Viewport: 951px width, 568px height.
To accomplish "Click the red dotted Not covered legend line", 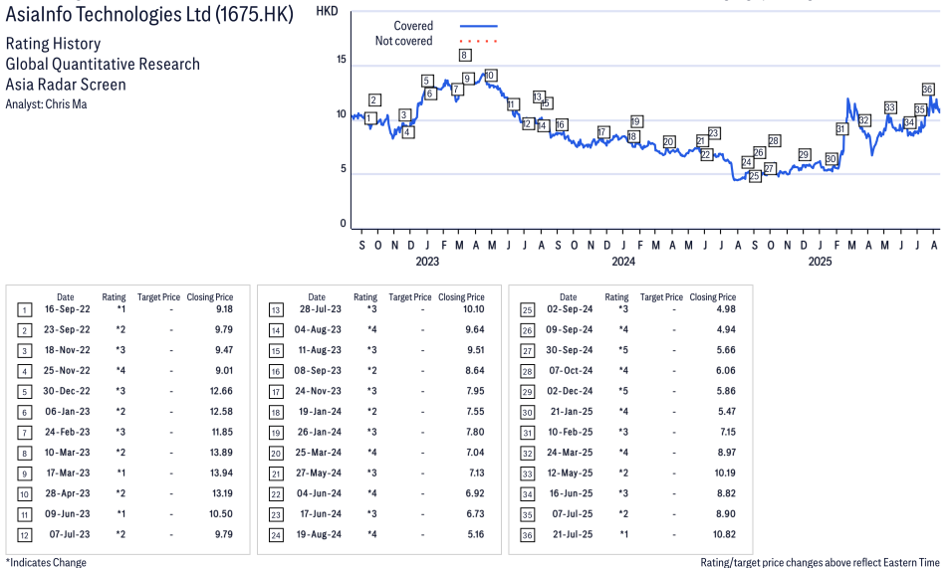I will click(x=479, y=41).
